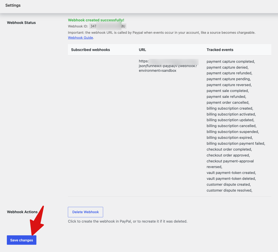Select 'vault payment-token created' event text
Viewport: 278px width, 252px height.
(x=231, y=173)
